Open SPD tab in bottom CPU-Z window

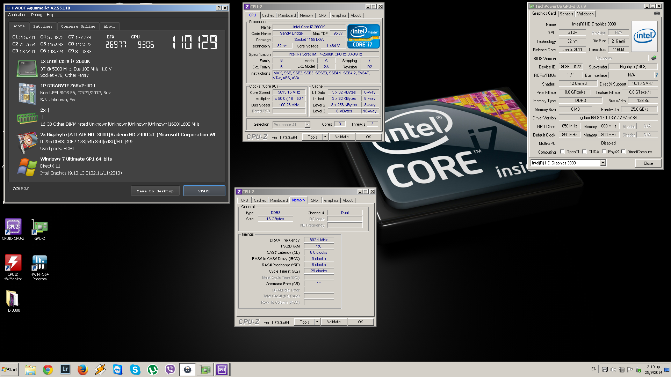(x=315, y=200)
